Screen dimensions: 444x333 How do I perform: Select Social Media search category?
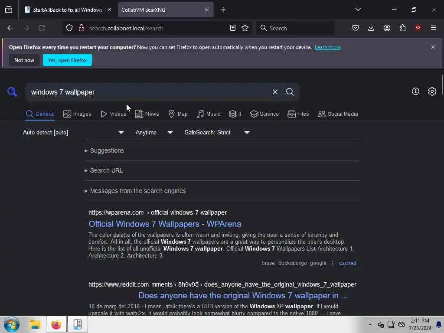point(338,114)
